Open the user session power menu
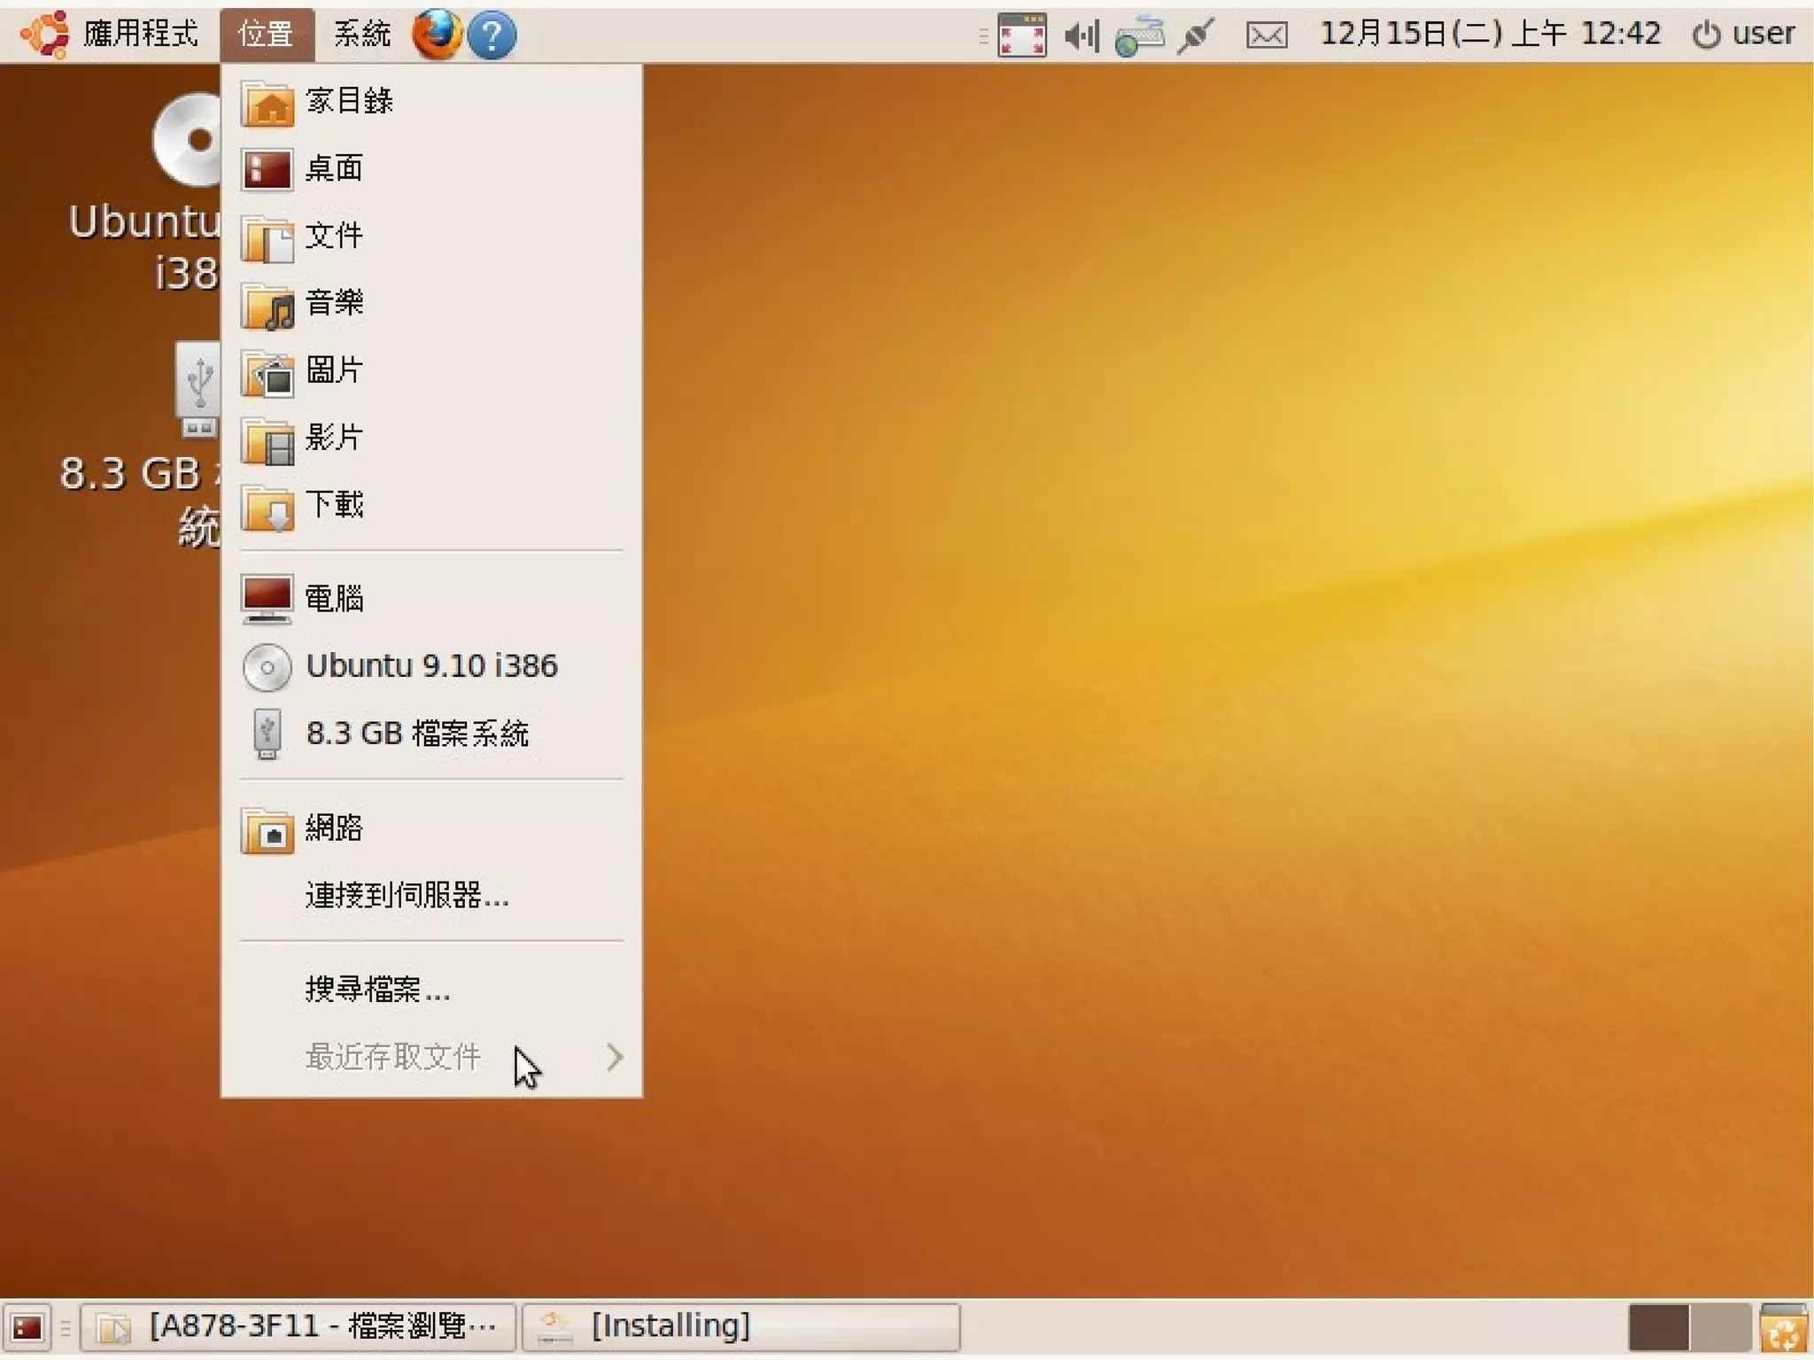Image resolution: width=1814 pixels, height=1360 pixels. 1743,34
